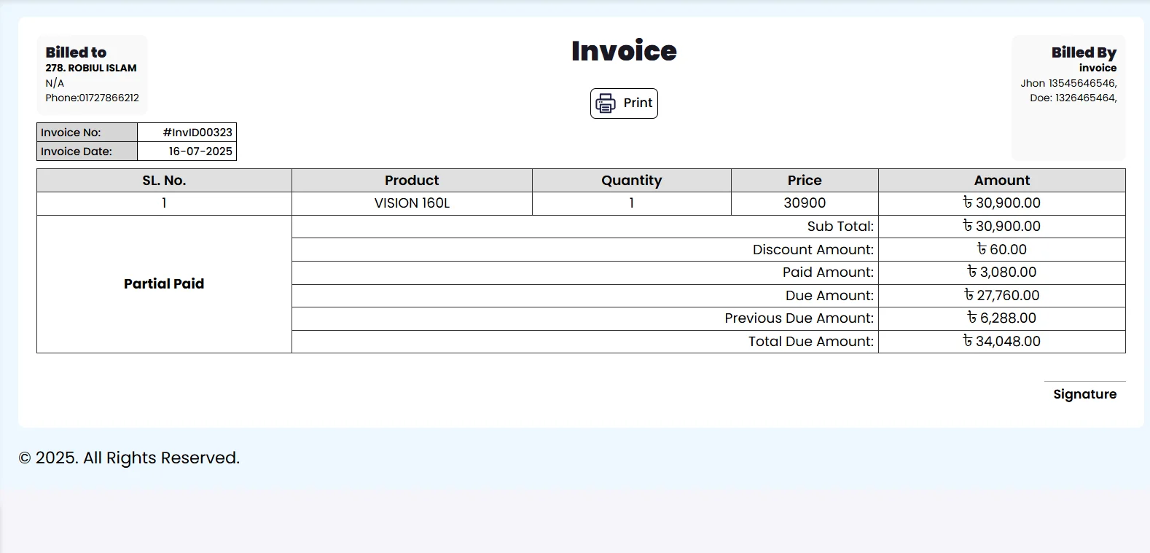Click customer name 278. ROBIUL ISLAM
This screenshot has width=1150, height=553.
pyautogui.click(x=91, y=68)
